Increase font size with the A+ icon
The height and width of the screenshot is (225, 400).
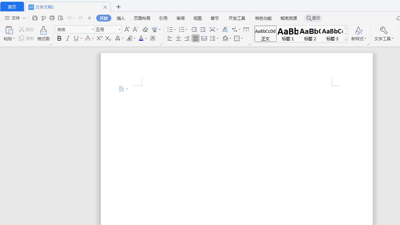coord(127,30)
